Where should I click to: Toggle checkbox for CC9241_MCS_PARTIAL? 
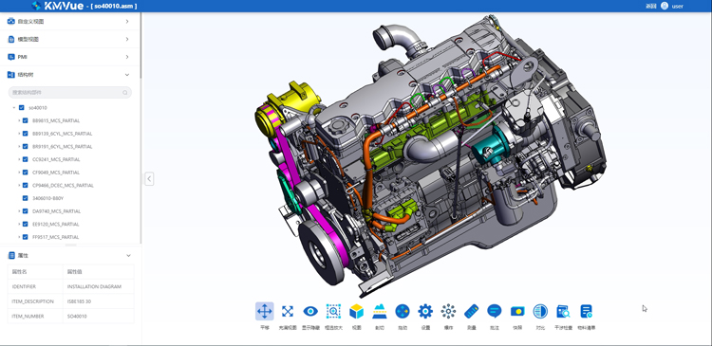[26, 159]
